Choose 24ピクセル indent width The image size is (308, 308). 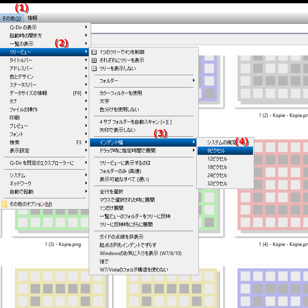coord(225,175)
